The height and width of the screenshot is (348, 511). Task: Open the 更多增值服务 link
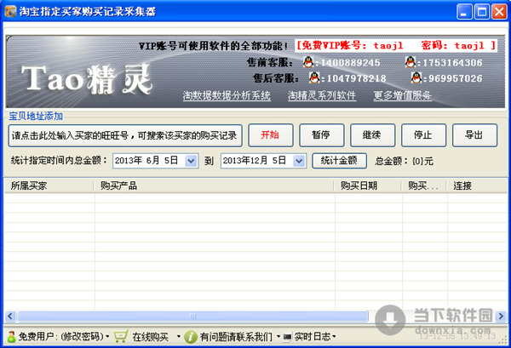[x=403, y=95]
